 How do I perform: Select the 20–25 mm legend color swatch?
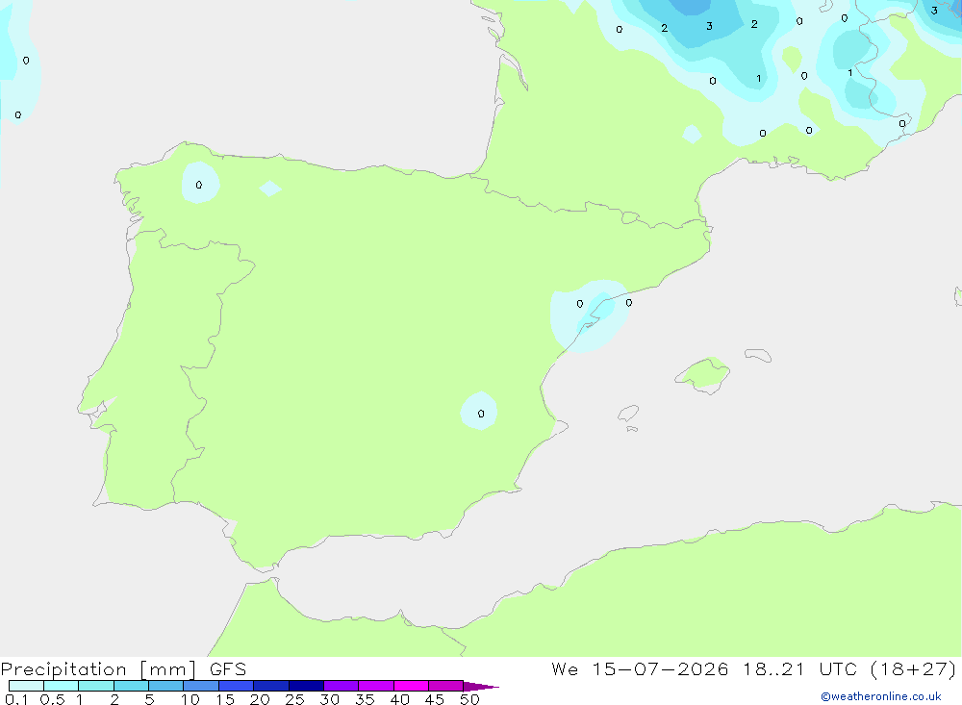pos(271,686)
